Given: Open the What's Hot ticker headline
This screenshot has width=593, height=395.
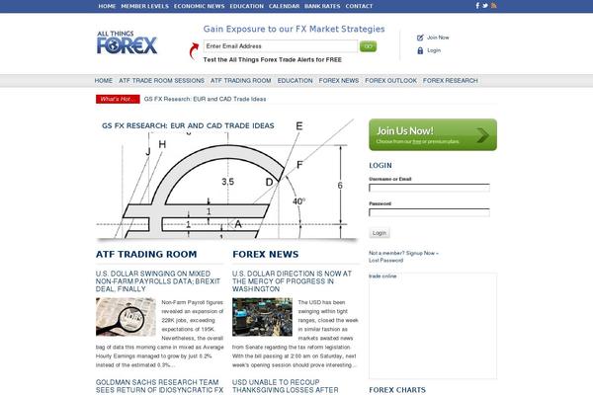Looking at the screenshot, I should [205, 99].
